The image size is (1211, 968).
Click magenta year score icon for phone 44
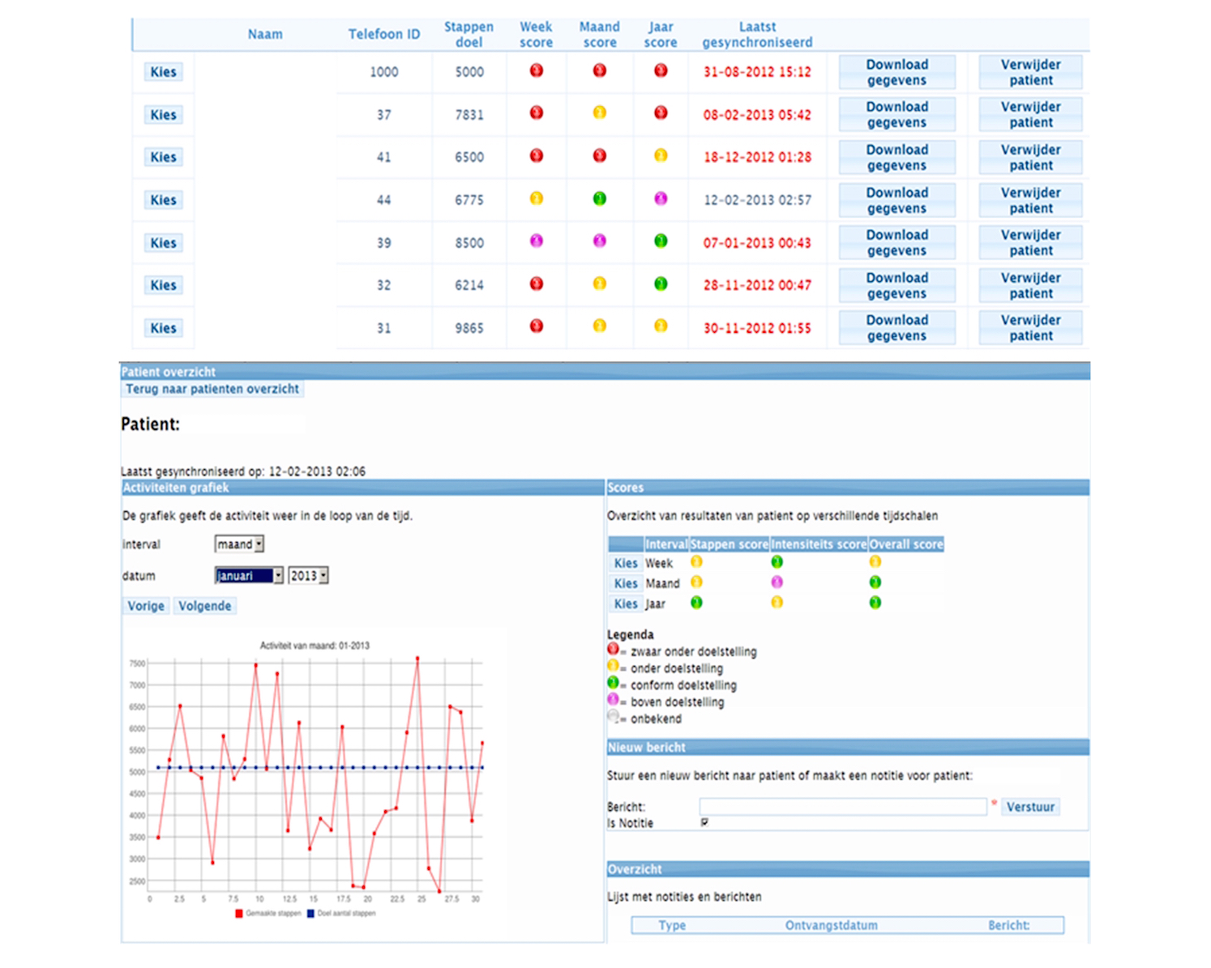pyautogui.click(x=661, y=198)
